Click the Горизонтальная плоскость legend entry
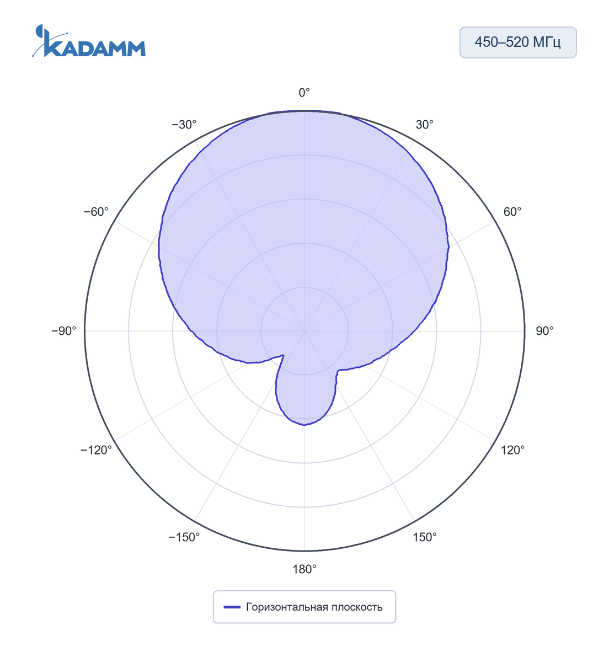The height and width of the screenshot is (668, 609). pos(304,607)
